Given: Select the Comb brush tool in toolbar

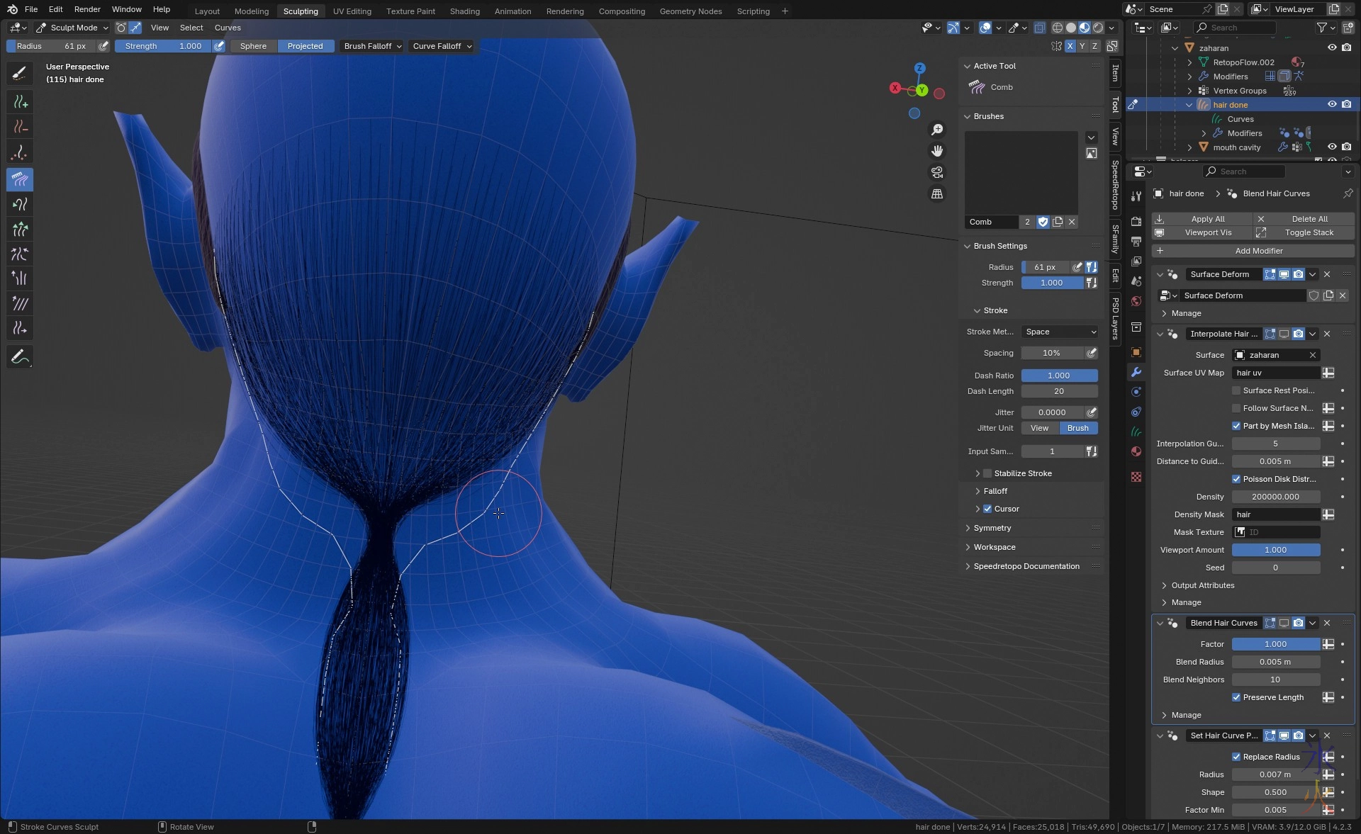Looking at the screenshot, I should point(20,179).
